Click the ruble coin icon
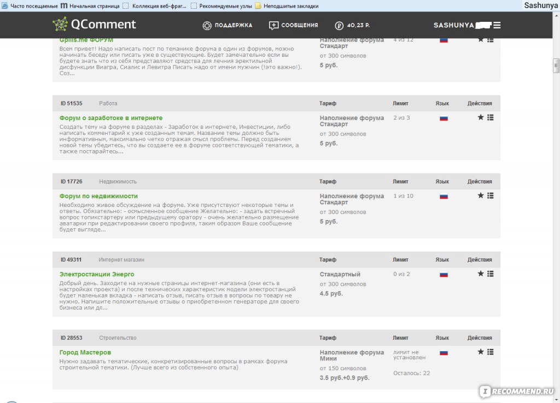Screen dimensions: 560x403 tap(339, 26)
